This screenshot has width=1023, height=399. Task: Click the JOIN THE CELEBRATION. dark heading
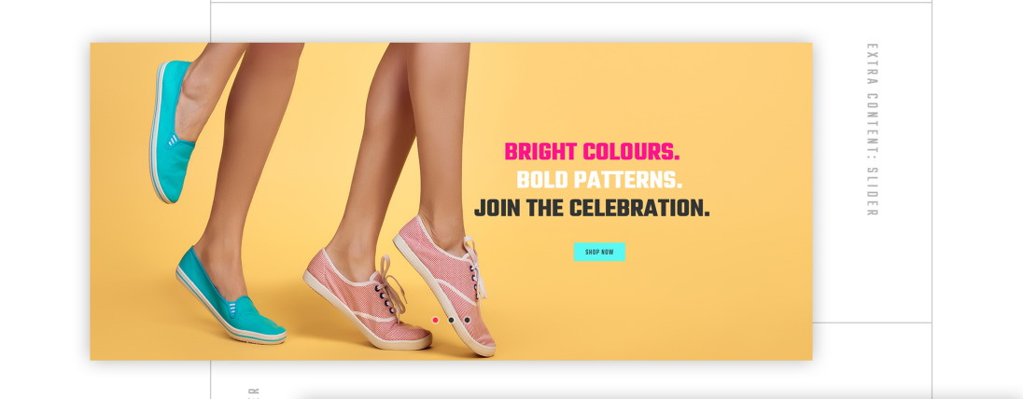coord(592,209)
